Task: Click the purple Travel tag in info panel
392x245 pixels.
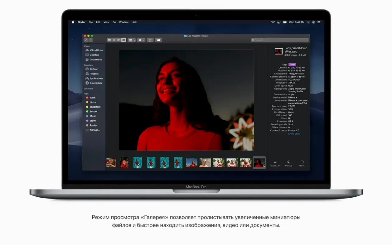Action: [292, 65]
